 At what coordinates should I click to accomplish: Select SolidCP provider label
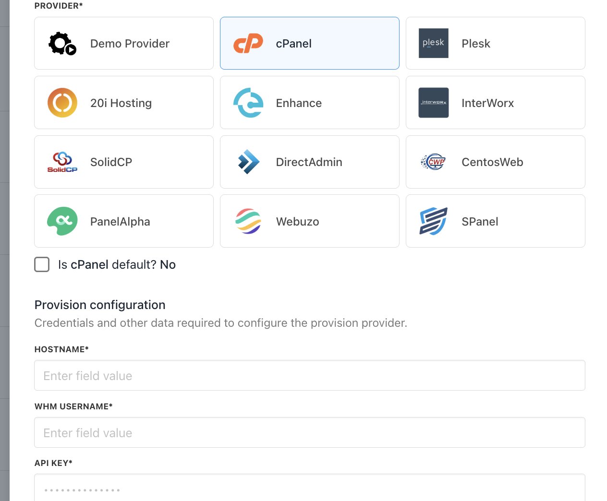tap(111, 162)
